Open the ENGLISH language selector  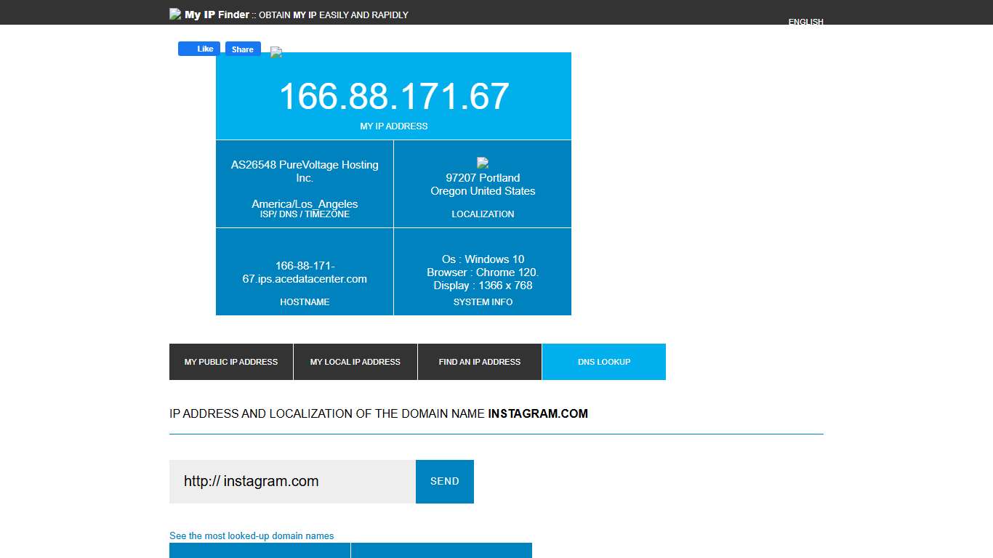[x=805, y=22]
